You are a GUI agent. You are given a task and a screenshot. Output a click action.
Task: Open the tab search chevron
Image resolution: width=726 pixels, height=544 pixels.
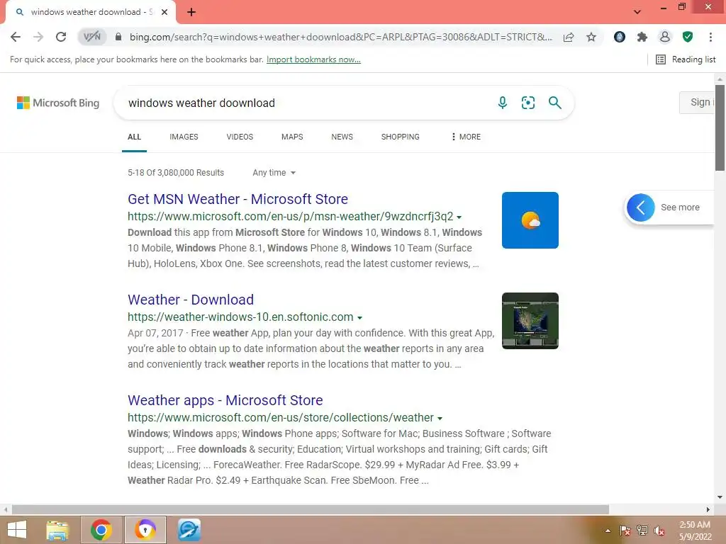(x=637, y=12)
